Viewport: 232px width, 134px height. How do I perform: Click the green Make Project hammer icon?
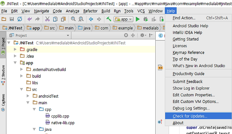pos(109,19)
